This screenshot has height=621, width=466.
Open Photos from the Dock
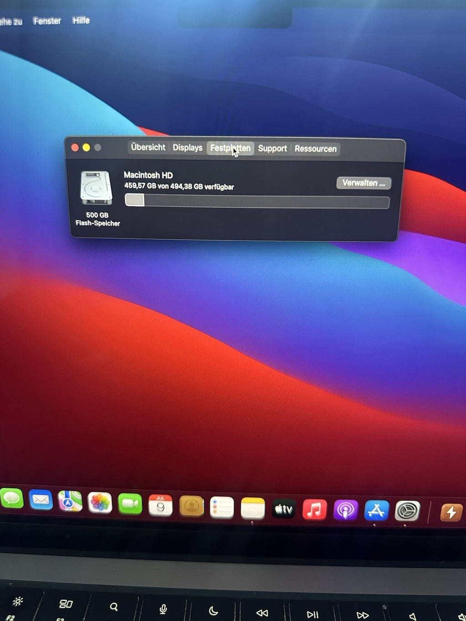pyautogui.click(x=100, y=503)
